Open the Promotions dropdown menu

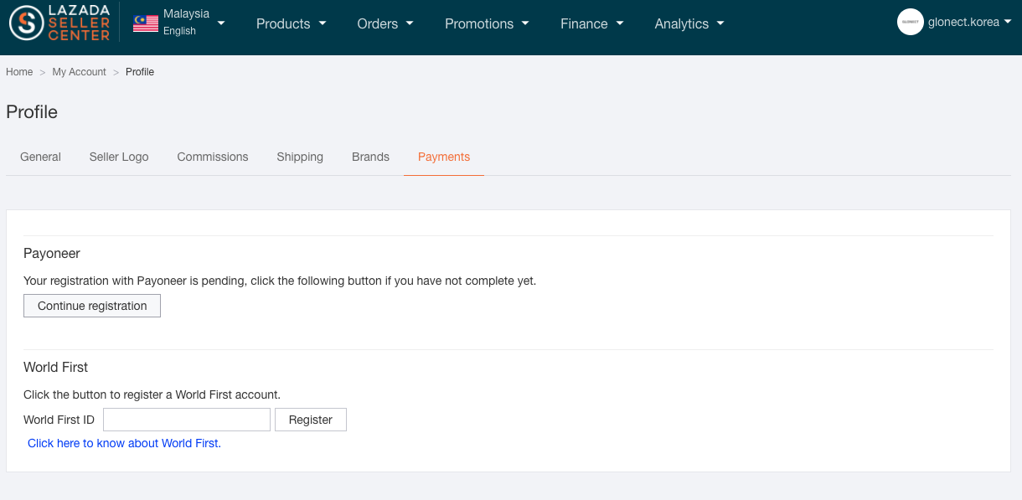[x=488, y=23]
